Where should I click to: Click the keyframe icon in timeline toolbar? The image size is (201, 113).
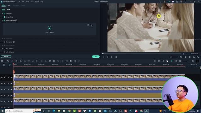click(67, 61)
